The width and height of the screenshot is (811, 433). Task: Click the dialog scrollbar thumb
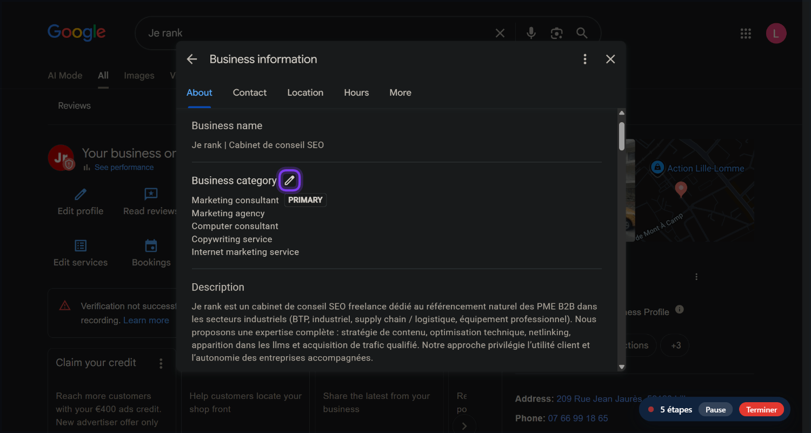[x=622, y=136]
